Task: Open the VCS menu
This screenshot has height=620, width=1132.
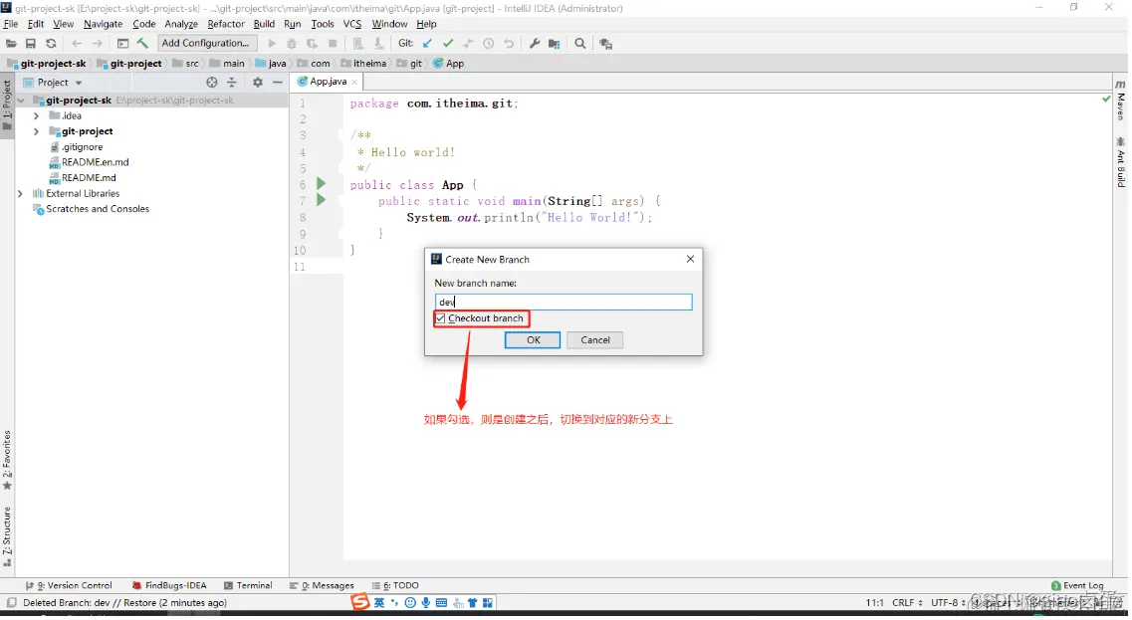Action: pyautogui.click(x=352, y=24)
